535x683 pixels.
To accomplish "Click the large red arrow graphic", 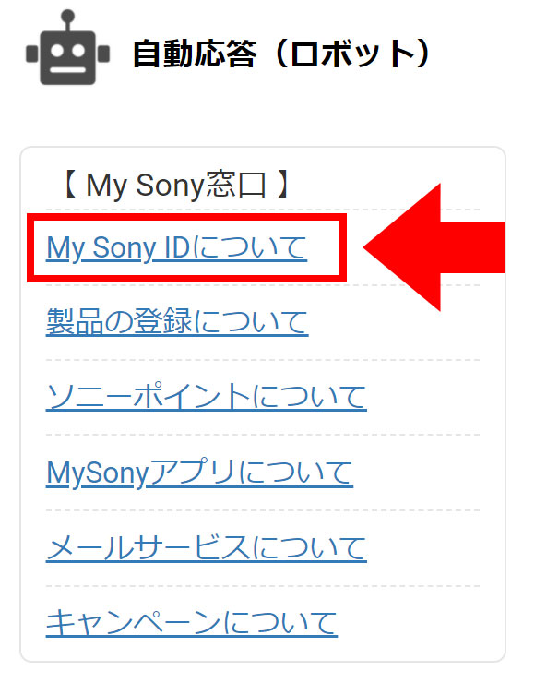I will [434, 247].
